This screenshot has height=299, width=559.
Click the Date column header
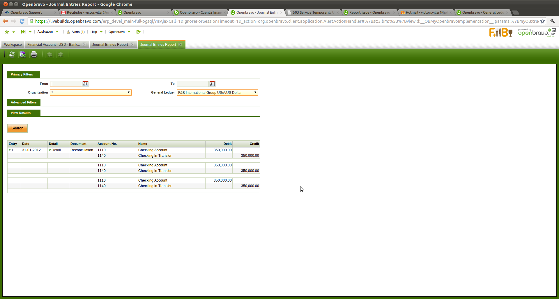34,144
